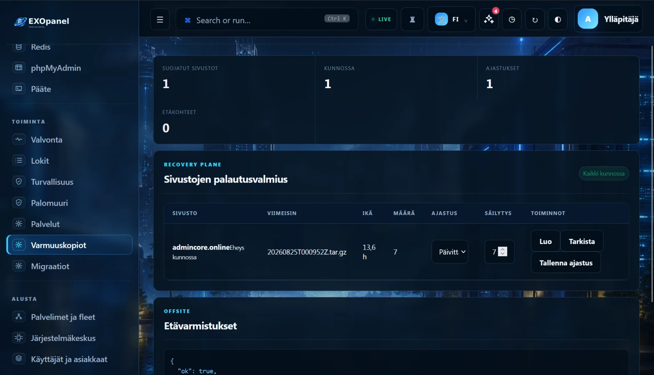Click the refresh icon in the top bar
The width and height of the screenshot is (654, 375).
pyautogui.click(x=535, y=20)
